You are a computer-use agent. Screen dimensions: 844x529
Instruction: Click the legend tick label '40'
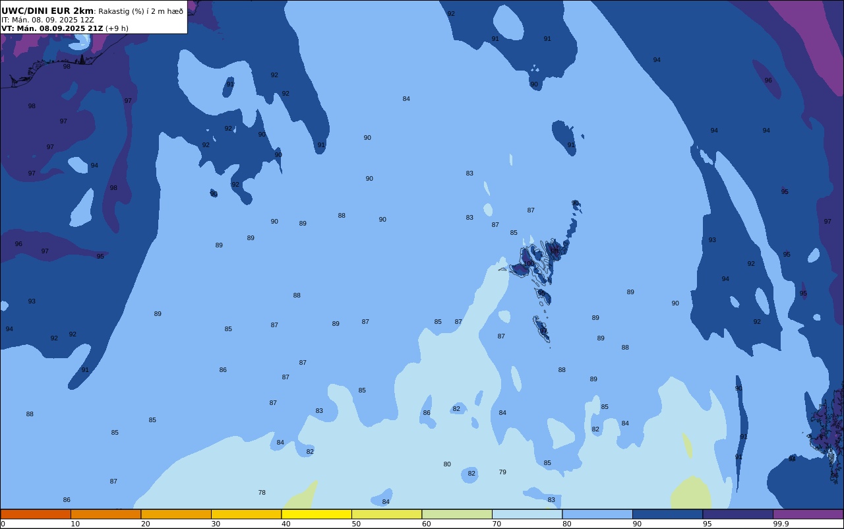286,524
